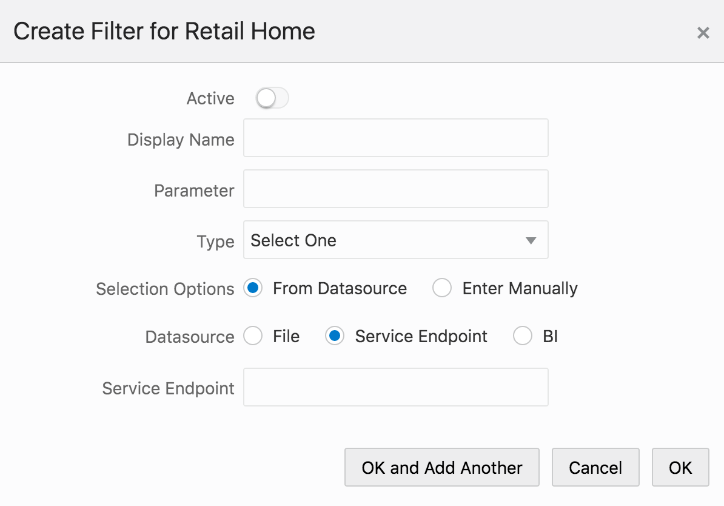Image resolution: width=724 pixels, height=506 pixels.
Task: Click the 'Create Filter for Retail Home' title
Action: click(x=164, y=31)
